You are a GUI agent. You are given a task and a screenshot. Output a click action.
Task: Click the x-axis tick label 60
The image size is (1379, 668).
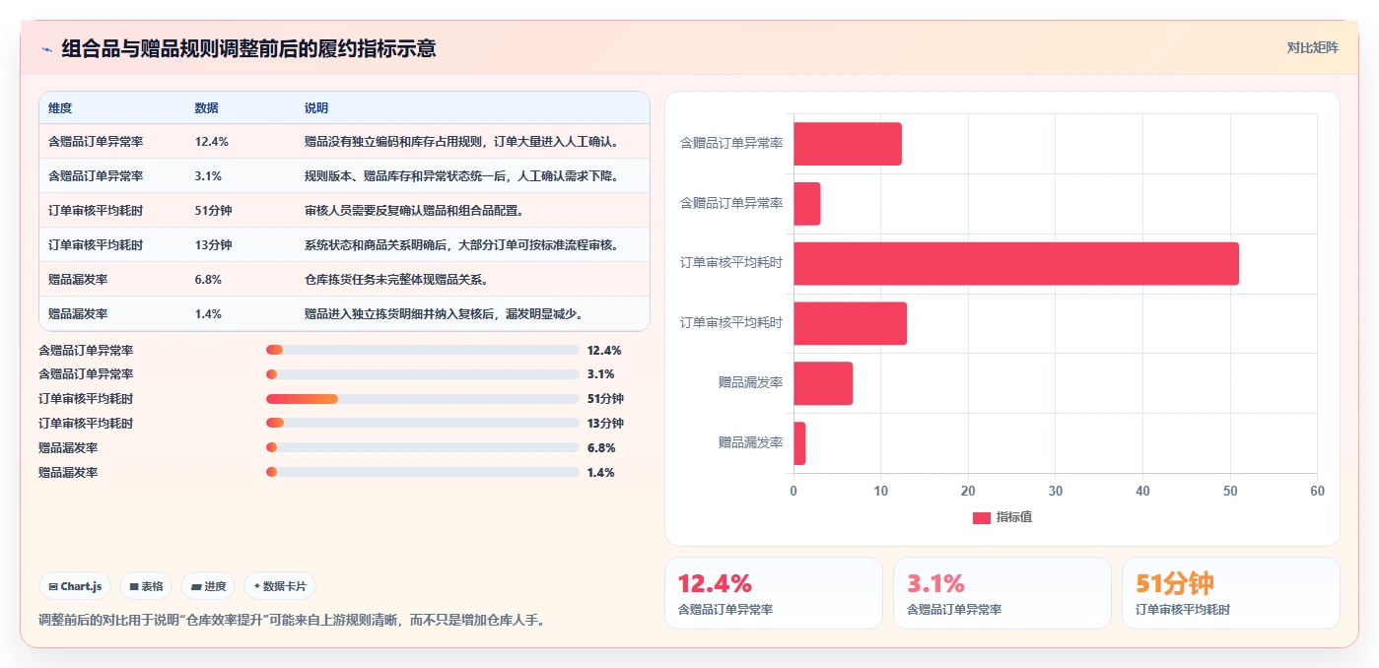tap(1318, 491)
